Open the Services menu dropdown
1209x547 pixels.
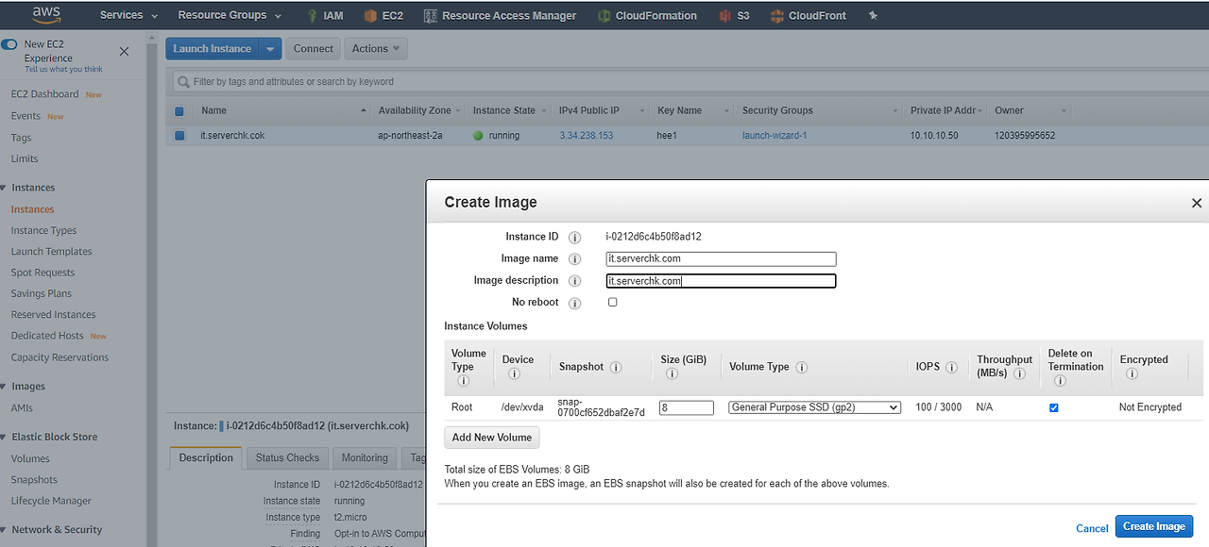[128, 15]
